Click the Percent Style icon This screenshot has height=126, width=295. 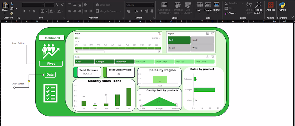(x=136, y=11)
